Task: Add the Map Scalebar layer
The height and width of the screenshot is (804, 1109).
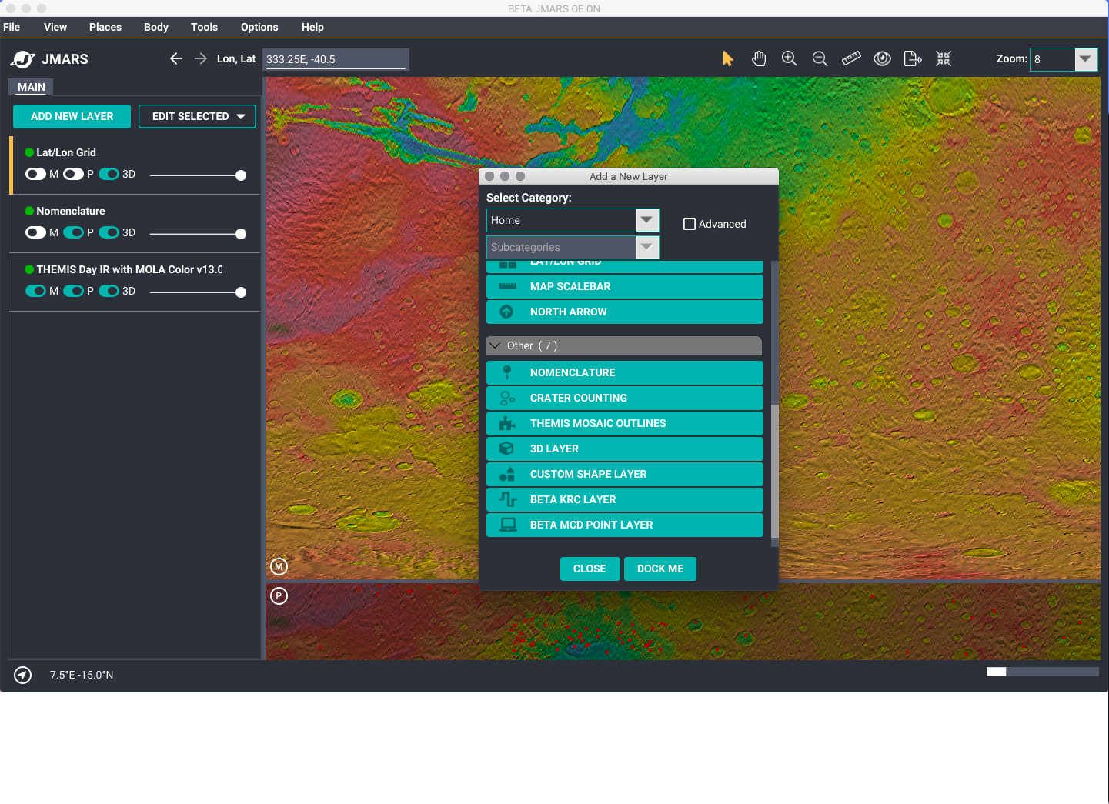Action: point(624,286)
